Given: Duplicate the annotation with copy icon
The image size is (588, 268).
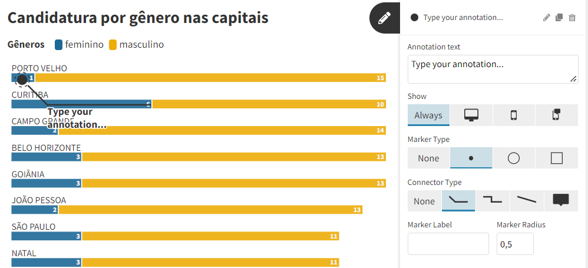Looking at the screenshot, I should [x=559, y=18].
